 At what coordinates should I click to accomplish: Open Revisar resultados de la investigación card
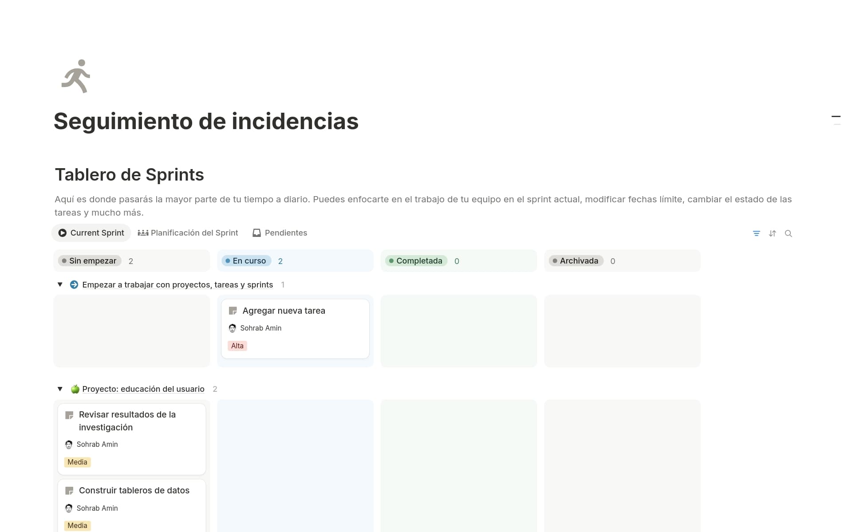pyautogui.click(x=127, y=421)
